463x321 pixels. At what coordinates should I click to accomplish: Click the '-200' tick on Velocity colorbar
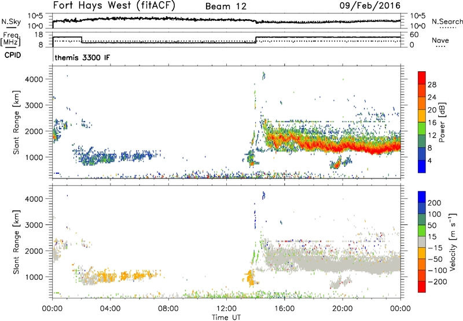click(x=437, y=282)
